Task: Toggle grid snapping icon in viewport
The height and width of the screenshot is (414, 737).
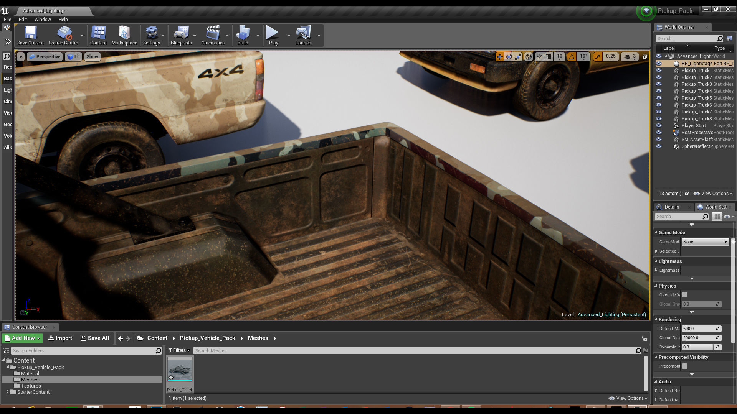Action: (549, 57)
